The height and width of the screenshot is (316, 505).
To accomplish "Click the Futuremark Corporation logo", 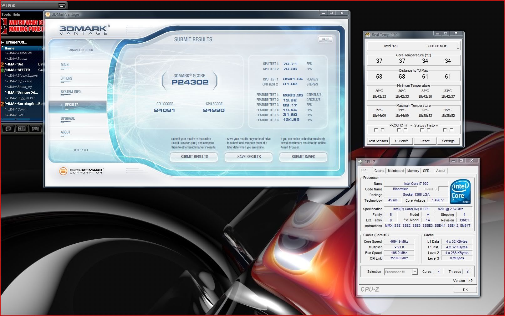I will tap(81, 171).
